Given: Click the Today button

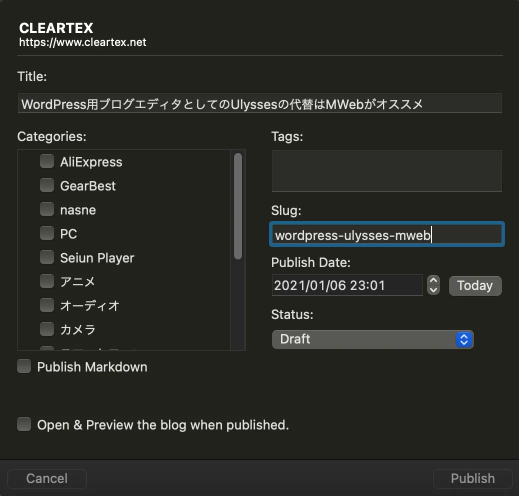Looking at the screenshot, I should pos(474,285).
